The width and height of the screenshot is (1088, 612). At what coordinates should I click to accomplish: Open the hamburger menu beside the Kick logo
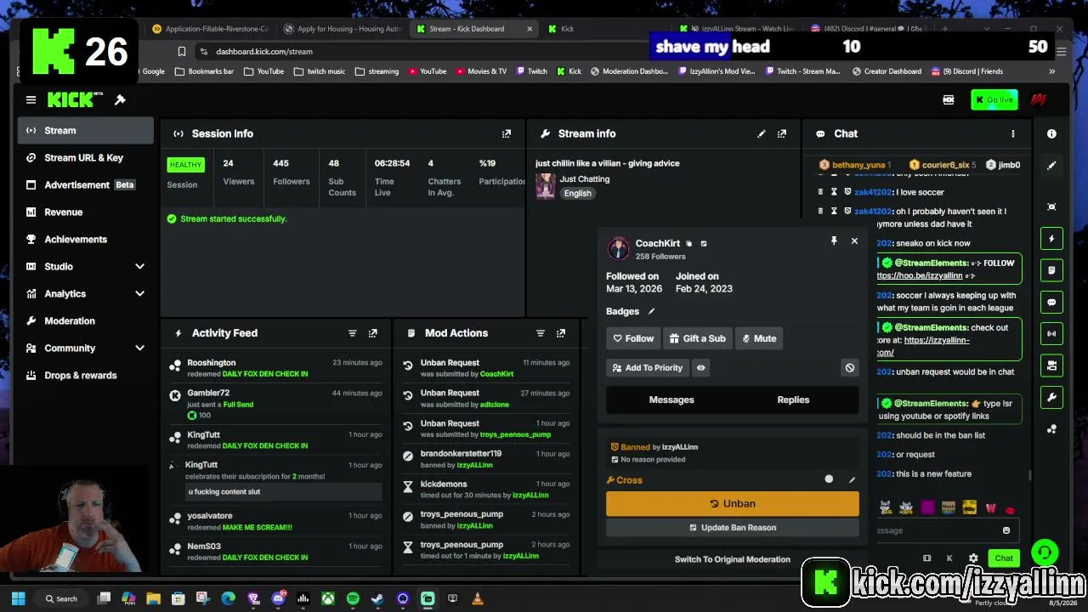(31, 99)
